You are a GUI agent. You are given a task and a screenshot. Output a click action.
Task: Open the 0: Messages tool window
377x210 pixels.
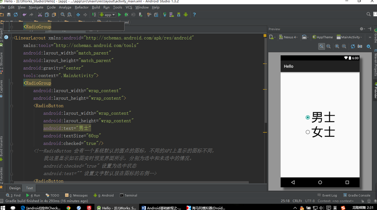76,195
